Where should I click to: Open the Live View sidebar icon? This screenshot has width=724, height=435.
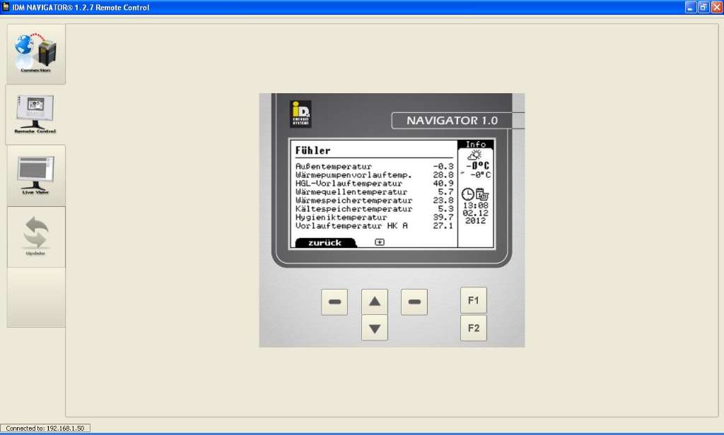point(35,176)
